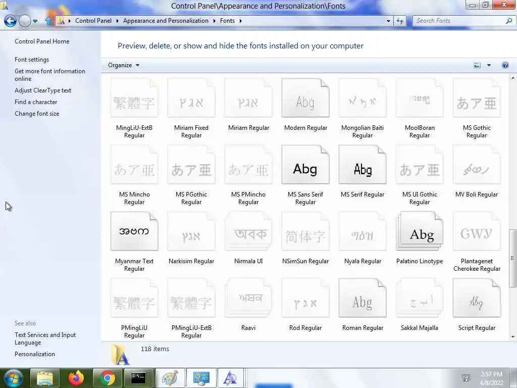The height and width of the screenshot is (388, 517).
Task: Click the vertical scrollbar thumb
Action: (512, 258)
